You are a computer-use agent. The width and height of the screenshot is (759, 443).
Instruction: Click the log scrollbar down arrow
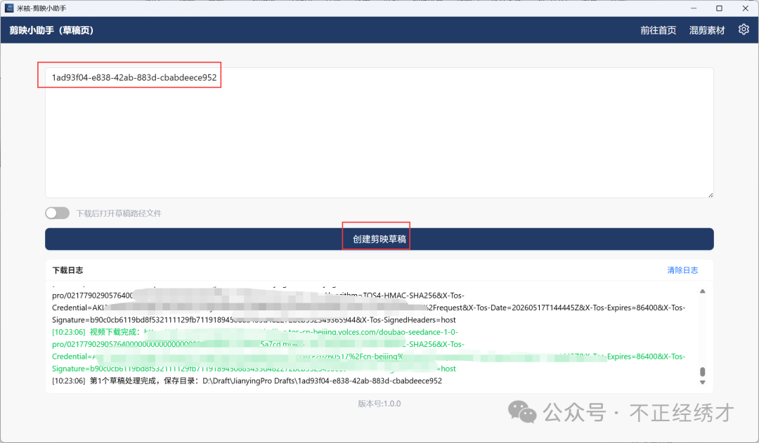[702, 383]
